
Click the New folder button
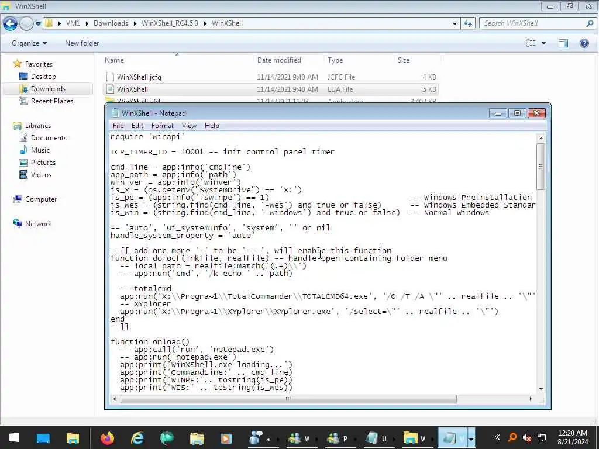82,43
